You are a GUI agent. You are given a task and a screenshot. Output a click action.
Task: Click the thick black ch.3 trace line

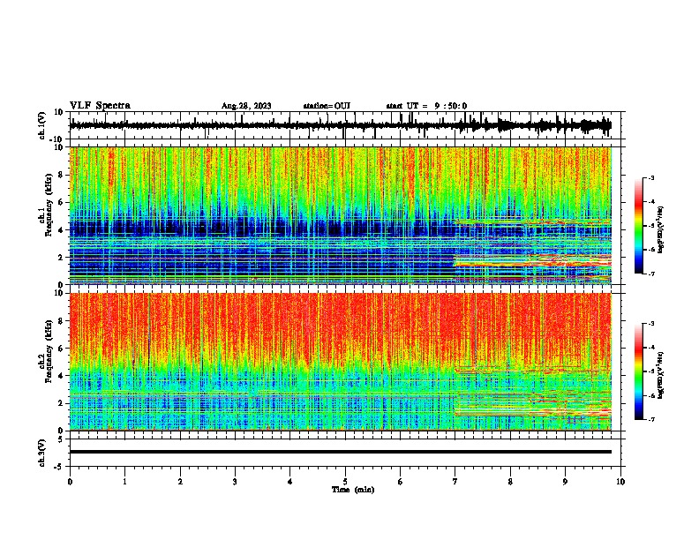coord(340,452)
